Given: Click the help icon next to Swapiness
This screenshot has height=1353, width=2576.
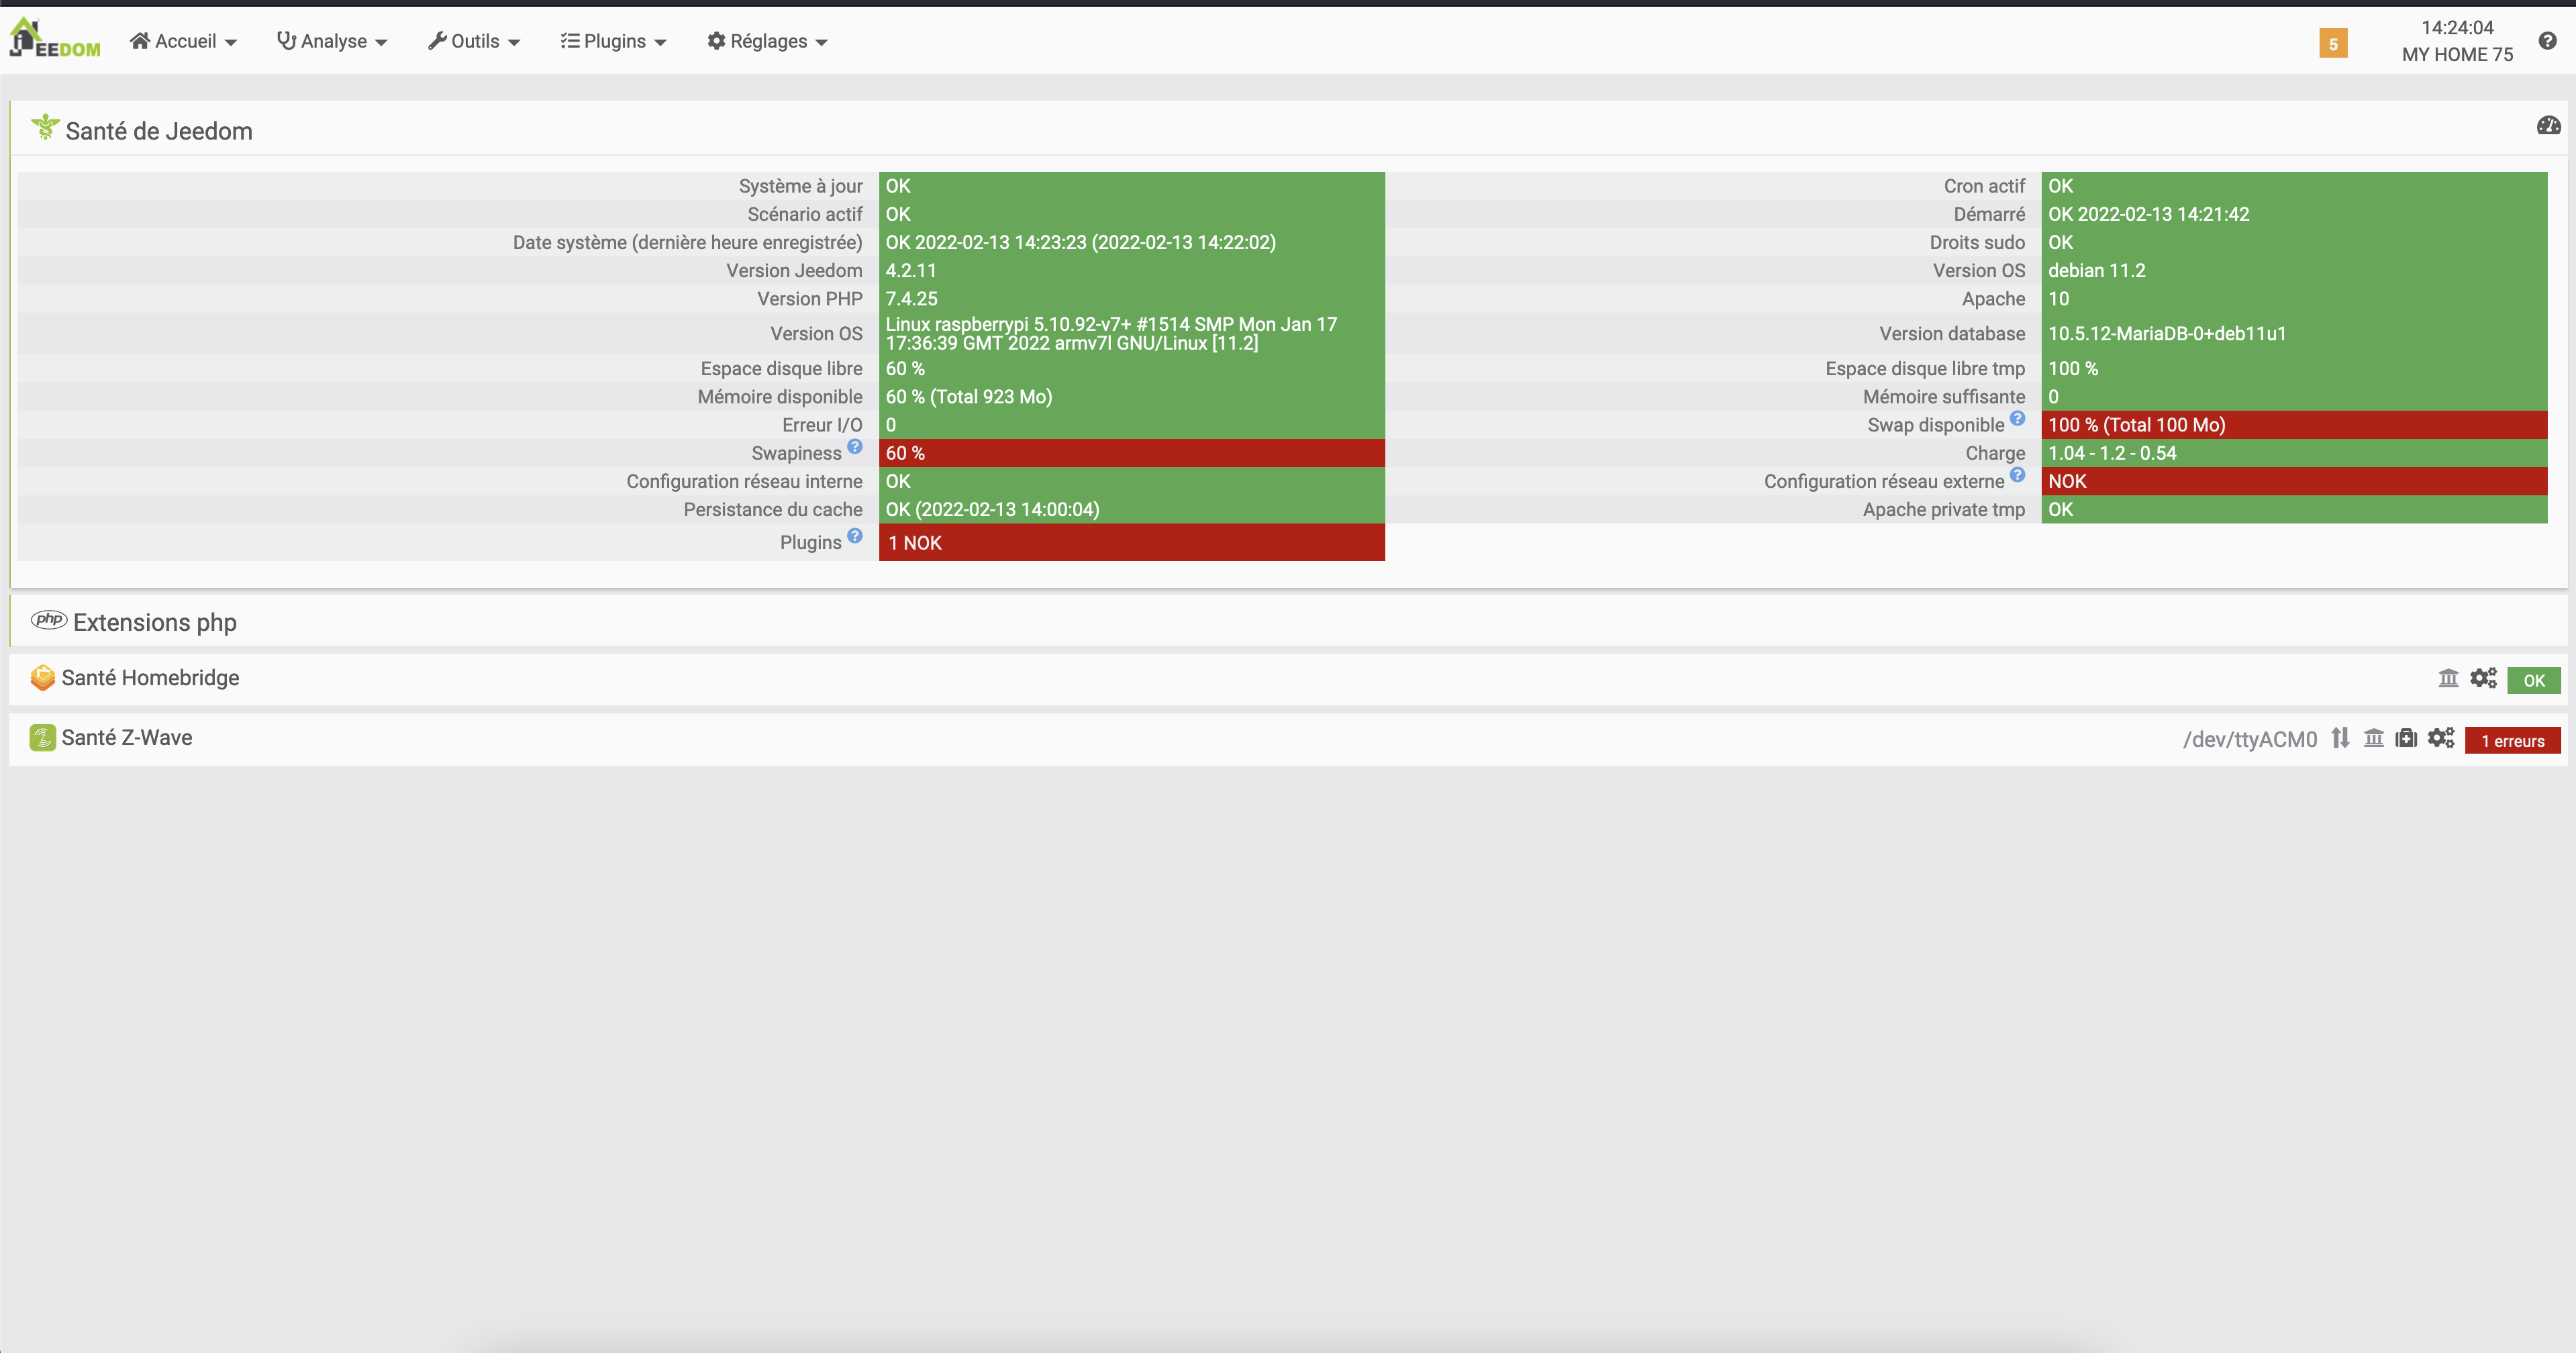Looking at the screenshot, I should (x=855, y=447).
